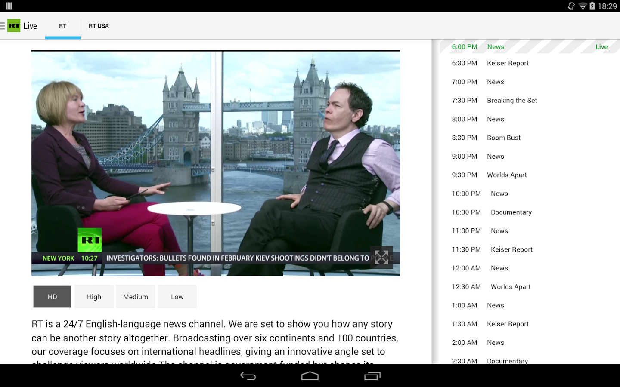Tap the Wi-Fi status bar icon
The width and height of the screenshot is (620, 387).
coord(583,6)
